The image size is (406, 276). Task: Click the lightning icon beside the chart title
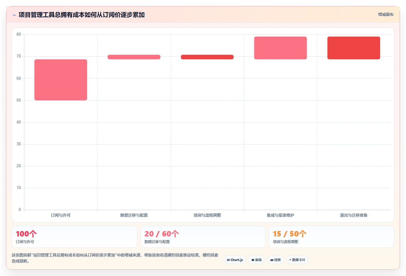click(x=14, y=15)
